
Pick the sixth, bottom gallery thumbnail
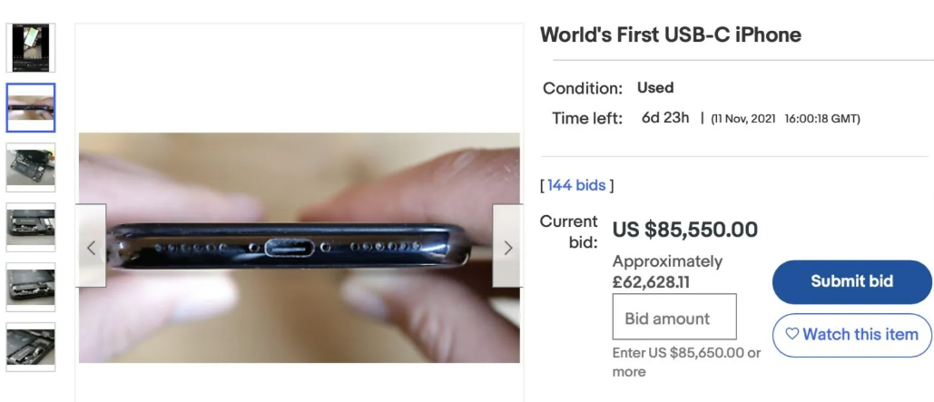pyautogui.click(x=31, y=347)
